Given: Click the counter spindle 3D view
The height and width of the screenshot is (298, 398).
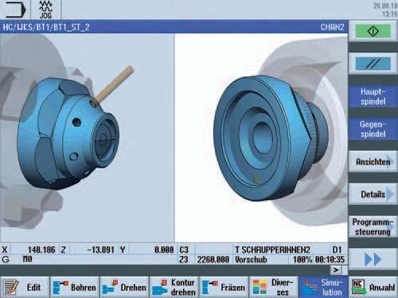Looking at the screenshot, I should point(261,137).
